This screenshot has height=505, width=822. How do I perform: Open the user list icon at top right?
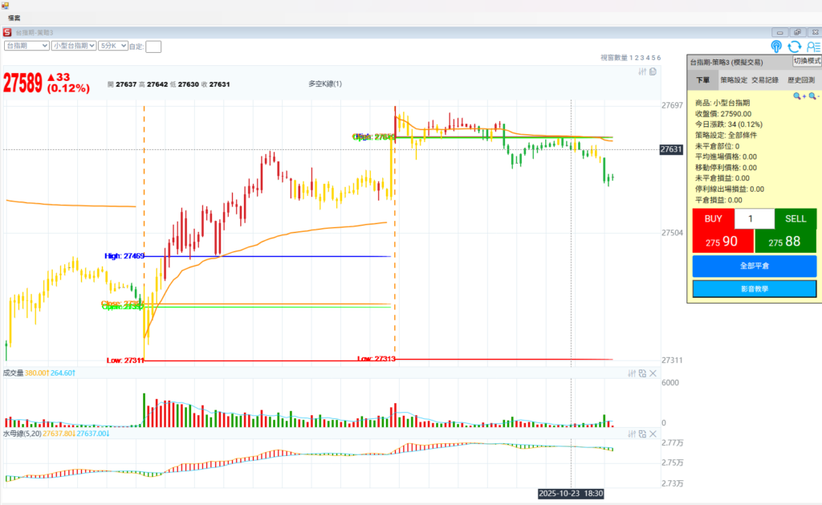tap(813, 47)
